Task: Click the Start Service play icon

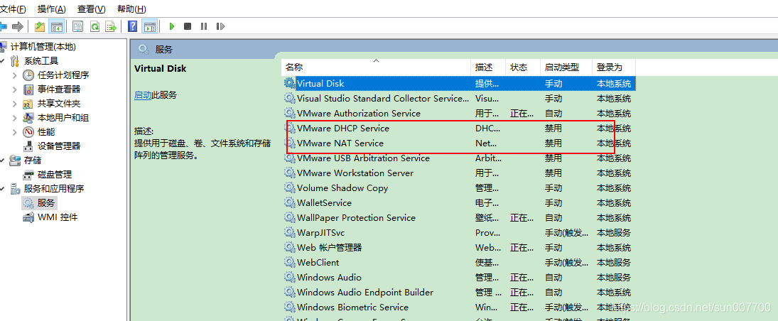Action: (171, 26)
